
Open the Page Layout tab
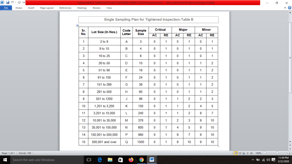(x=47, y=8)
